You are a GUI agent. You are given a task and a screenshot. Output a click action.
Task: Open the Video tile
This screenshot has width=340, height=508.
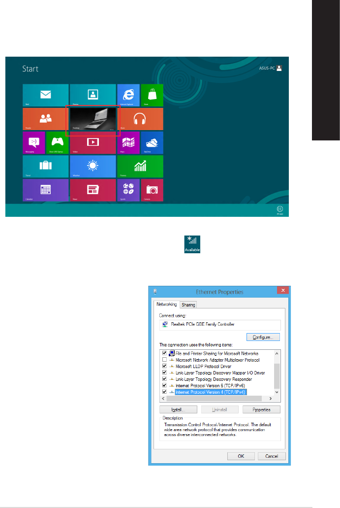tap(93, 142)
